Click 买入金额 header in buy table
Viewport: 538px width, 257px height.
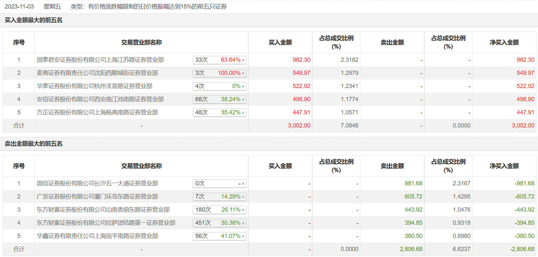coord(280,42)
